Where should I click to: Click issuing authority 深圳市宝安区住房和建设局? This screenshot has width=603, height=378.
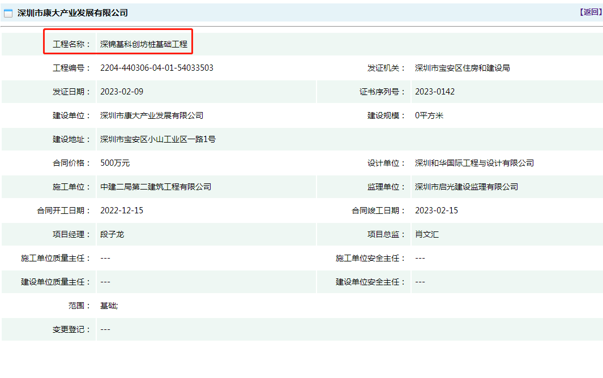pyautogui.click(x=462, y=68)
